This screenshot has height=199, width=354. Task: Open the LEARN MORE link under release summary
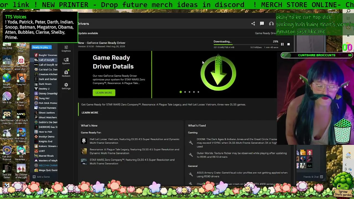pyautogui.click(x=90, y=112)
